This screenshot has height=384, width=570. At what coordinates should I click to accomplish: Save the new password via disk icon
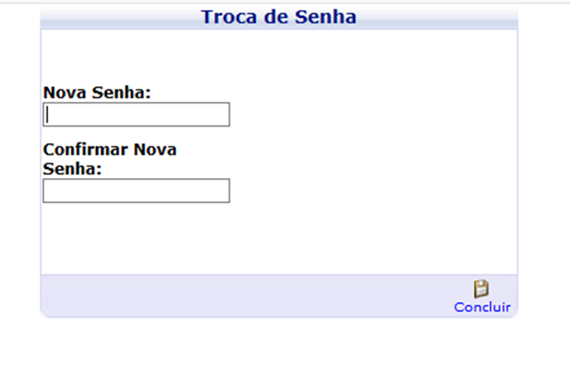pyautogui.click(x=481, y=289)
